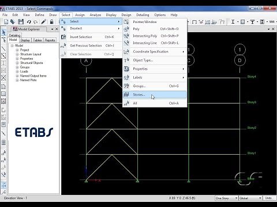
Task: Choose Deselect from Select menu
Action: [x=91, y=28]
